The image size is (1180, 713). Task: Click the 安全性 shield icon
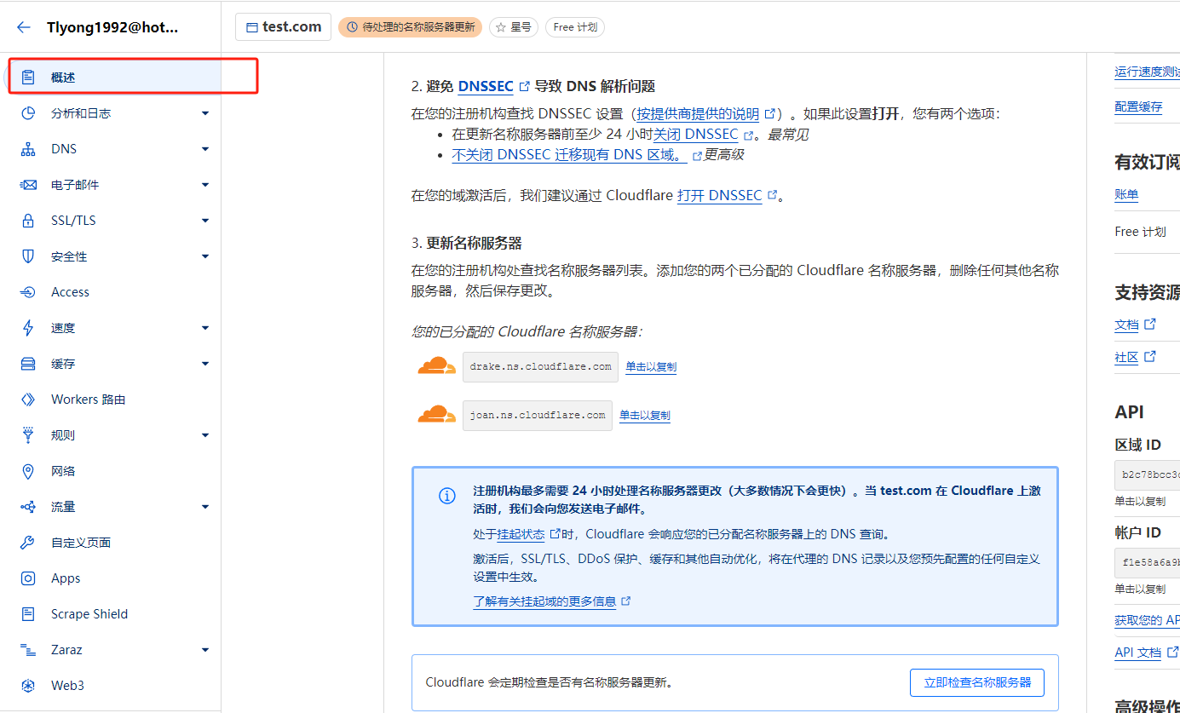click(x=28, y=256)
